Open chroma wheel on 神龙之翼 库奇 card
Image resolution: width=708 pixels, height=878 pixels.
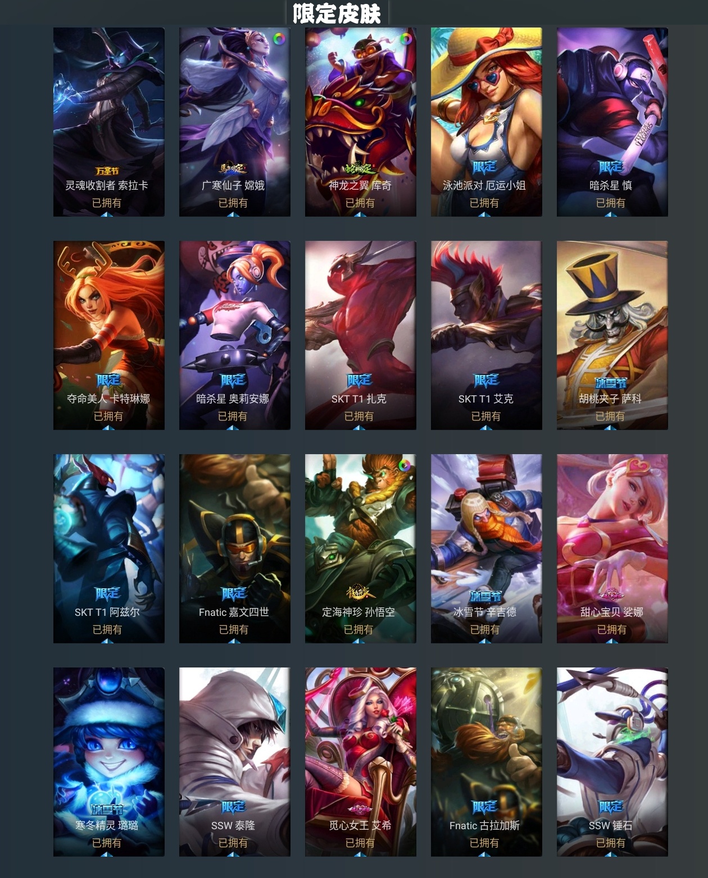click(x=405, y=39)
